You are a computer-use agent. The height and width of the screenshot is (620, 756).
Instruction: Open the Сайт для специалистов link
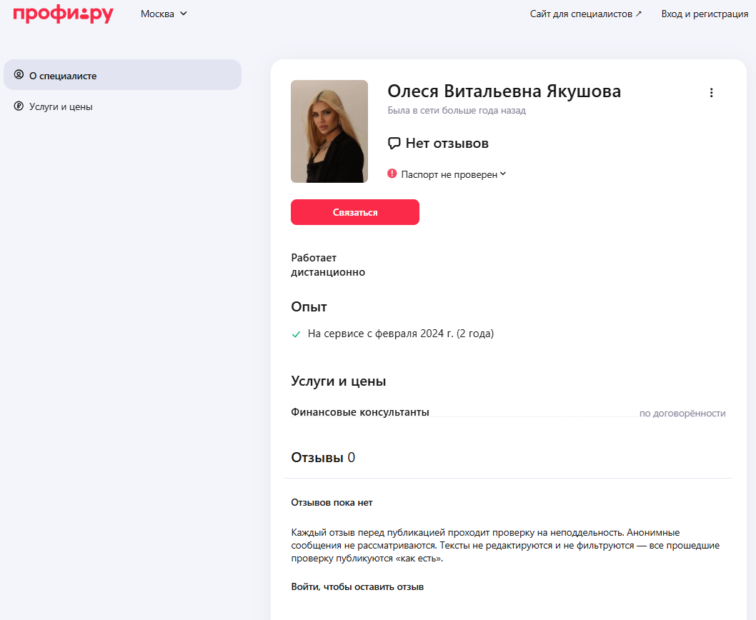click(x=585, y=14)
